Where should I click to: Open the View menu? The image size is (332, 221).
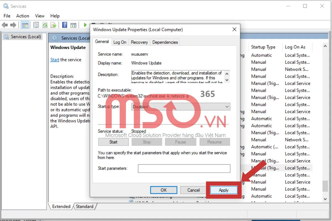coord(40,16)
